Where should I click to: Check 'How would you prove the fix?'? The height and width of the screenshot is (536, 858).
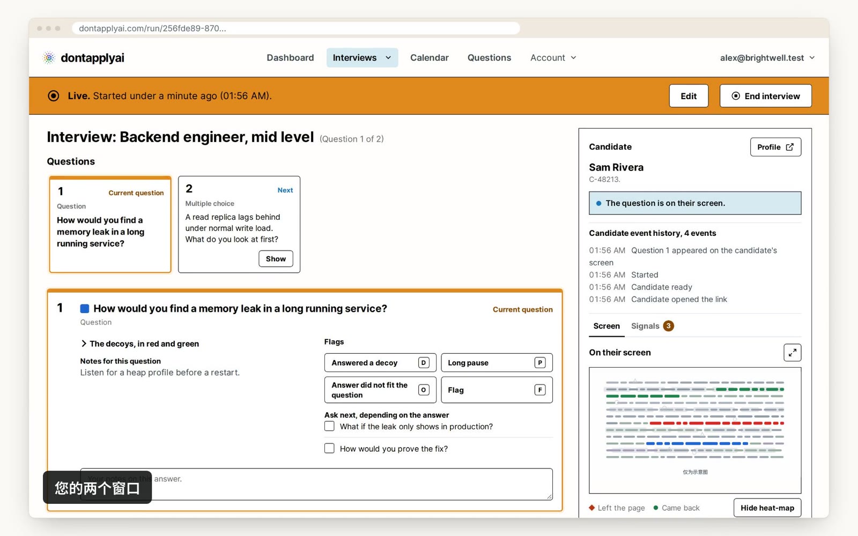pos(329,449)
